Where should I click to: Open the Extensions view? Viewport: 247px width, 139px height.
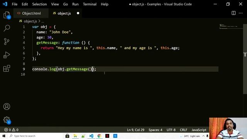[x=7, y=68]
